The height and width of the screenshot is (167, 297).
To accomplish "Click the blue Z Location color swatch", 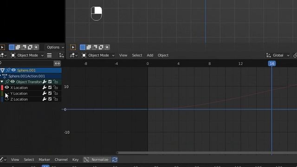I will (x=2, y=99).
